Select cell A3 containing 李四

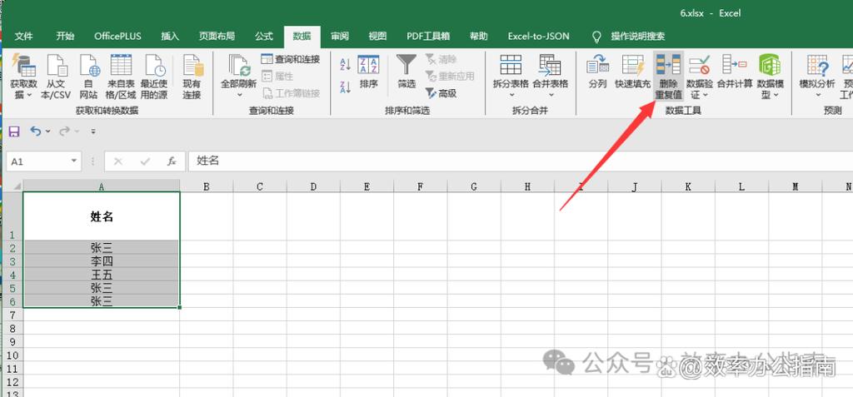click(x=101, y=261)
